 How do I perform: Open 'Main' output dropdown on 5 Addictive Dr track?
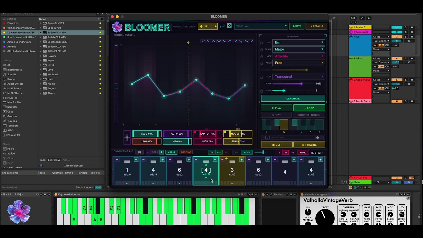381,92
